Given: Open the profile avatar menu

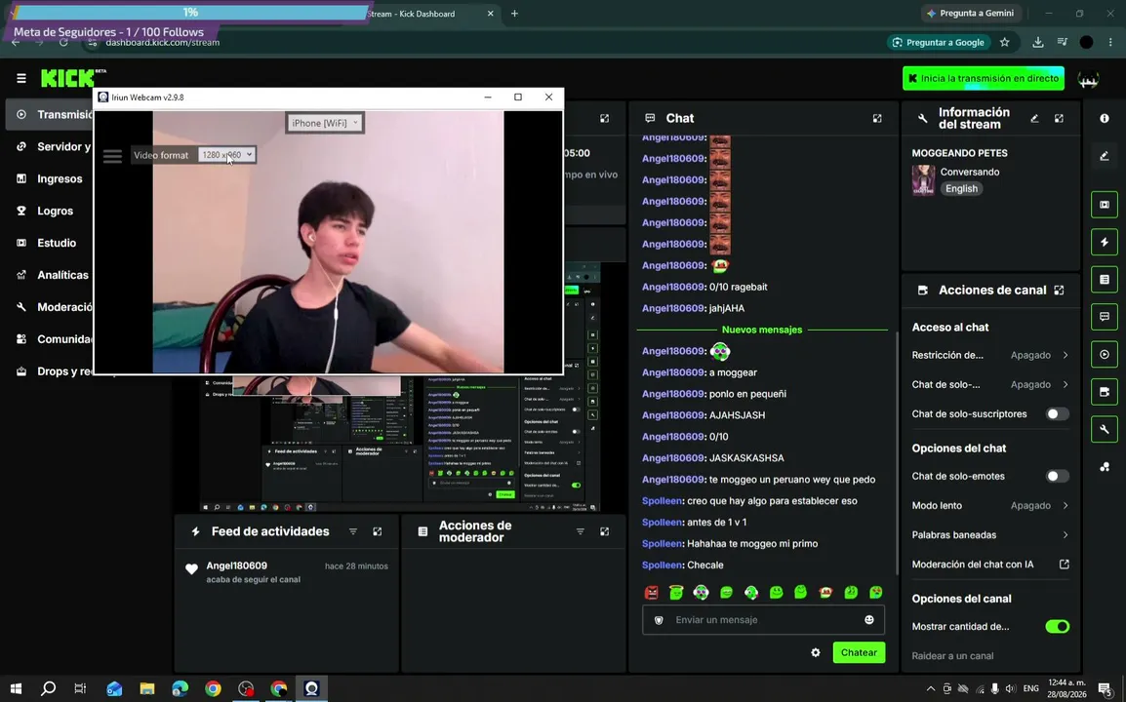Looking at the screenshot, I should (x=1088, y=79).
